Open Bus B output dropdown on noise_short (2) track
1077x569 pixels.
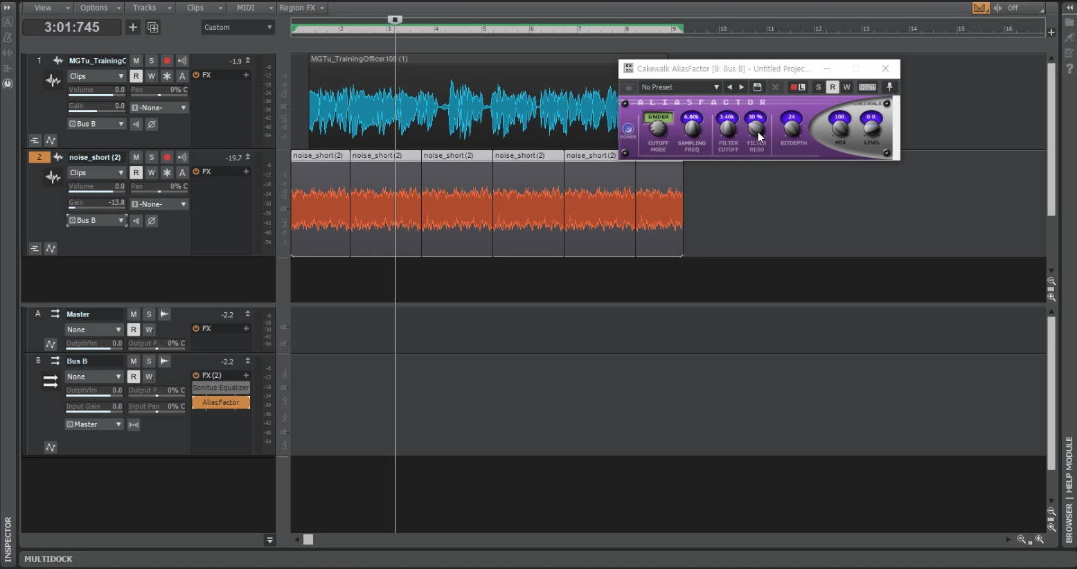coord(96,220)
